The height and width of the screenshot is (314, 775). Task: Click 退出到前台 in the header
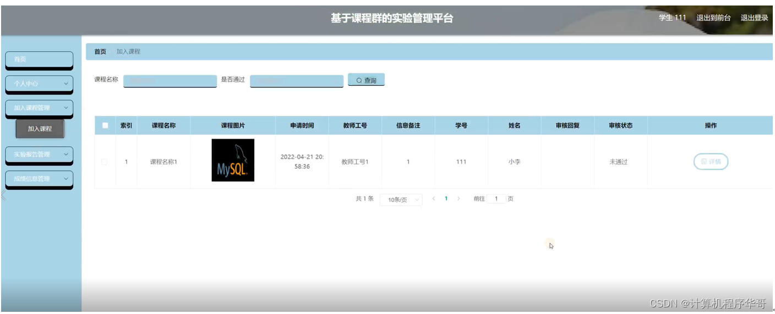point(713,18)
